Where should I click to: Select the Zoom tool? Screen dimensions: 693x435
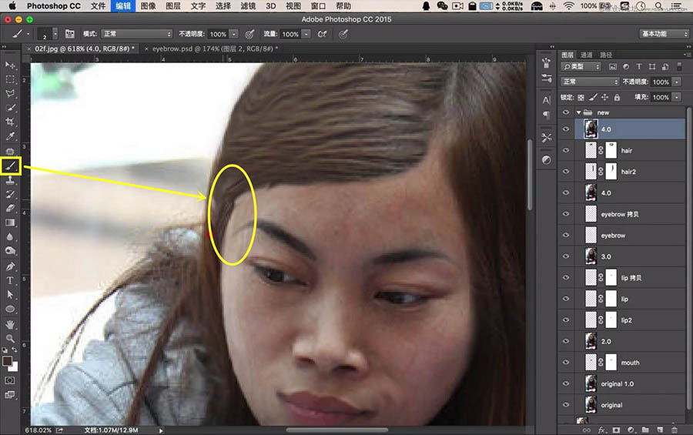click(10, 339)
